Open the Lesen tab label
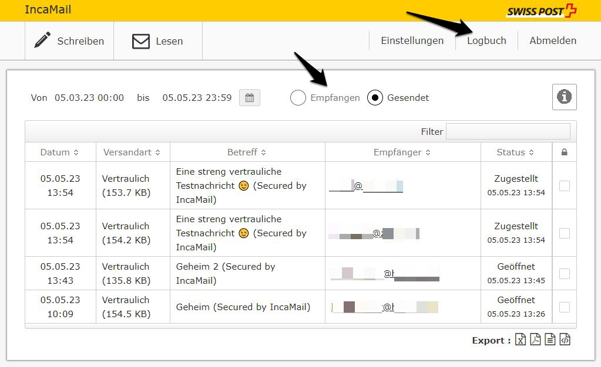Viewport: 601px width, 367px height. [169, 41]
